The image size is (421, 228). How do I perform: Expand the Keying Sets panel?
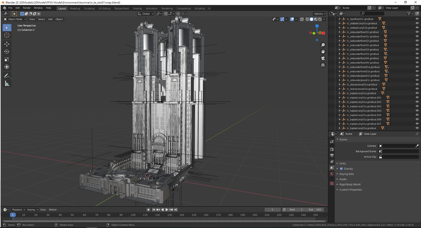coord(346,174)
